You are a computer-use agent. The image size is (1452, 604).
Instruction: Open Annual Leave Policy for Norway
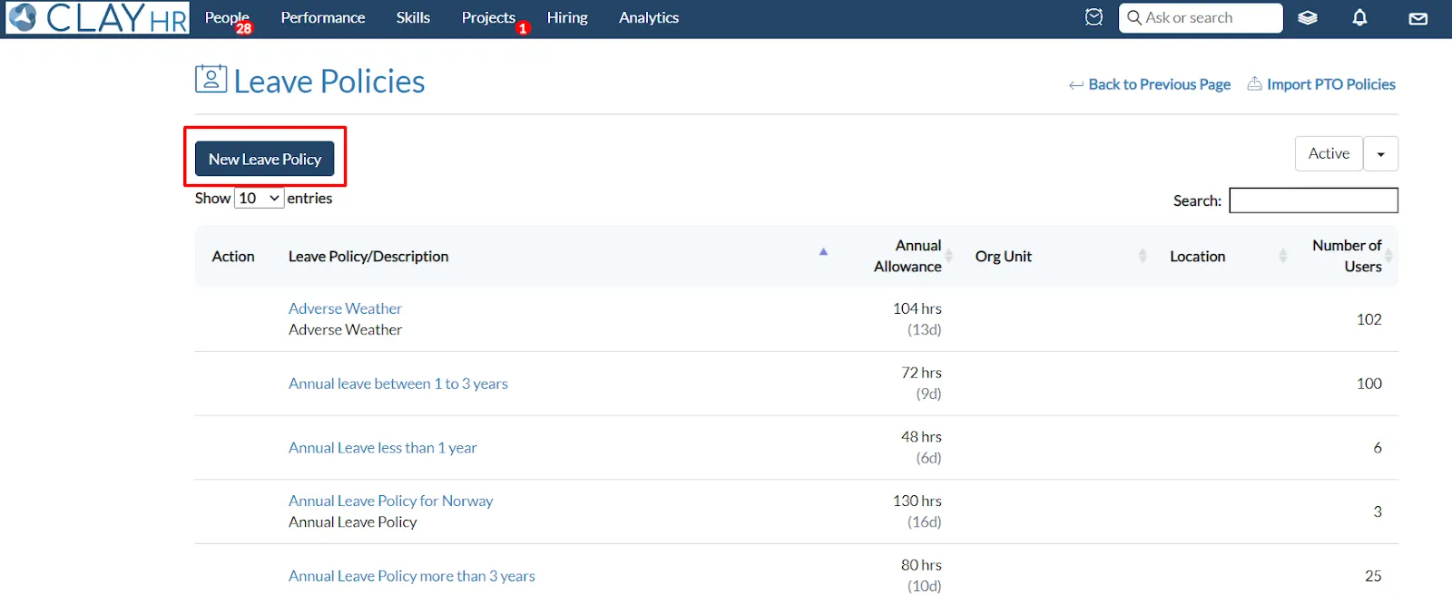(x=390, y=501)
